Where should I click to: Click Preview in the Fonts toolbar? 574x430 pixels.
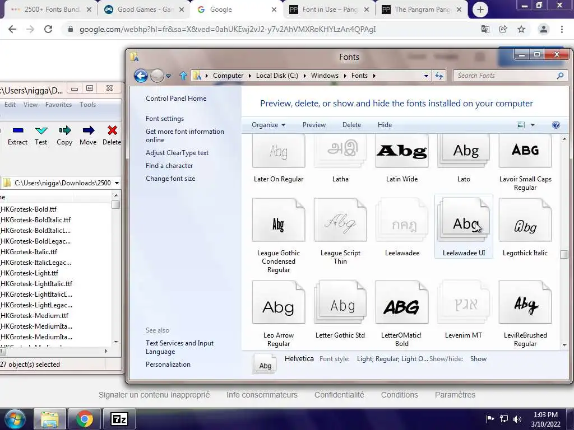[314, 125]
